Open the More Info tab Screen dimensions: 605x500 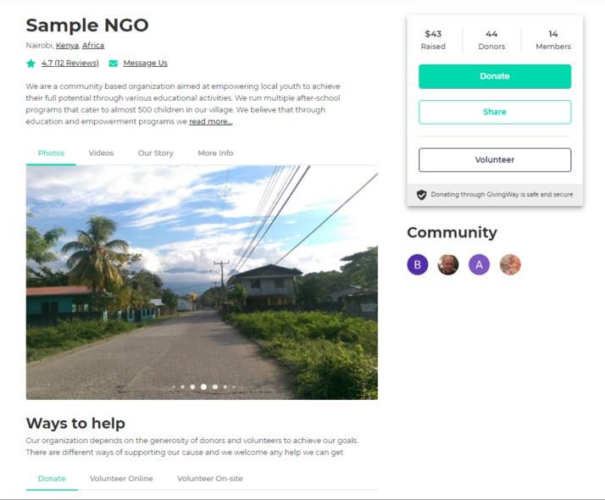(215, 153)
